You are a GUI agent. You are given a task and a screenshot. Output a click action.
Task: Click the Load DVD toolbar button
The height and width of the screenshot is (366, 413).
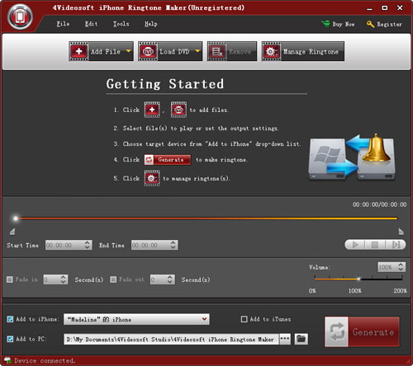170,51
